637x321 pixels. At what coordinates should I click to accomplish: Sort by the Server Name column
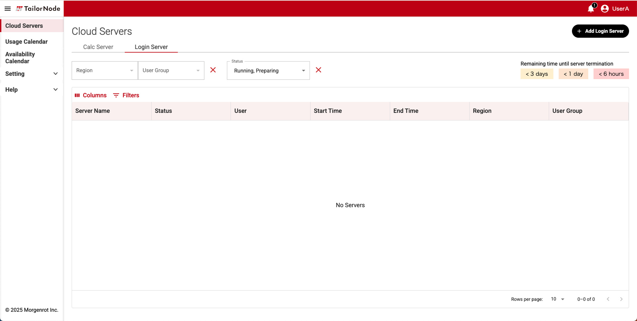pos(111,111)
